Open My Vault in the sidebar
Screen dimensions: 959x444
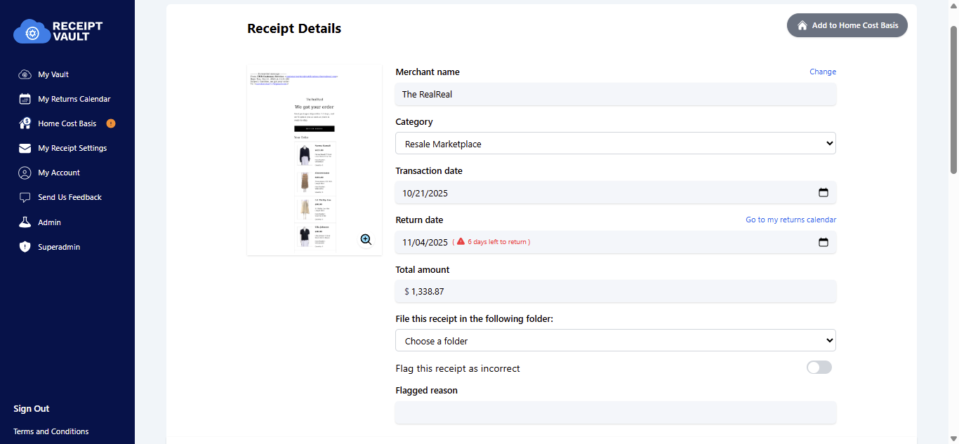pos(53,74)
